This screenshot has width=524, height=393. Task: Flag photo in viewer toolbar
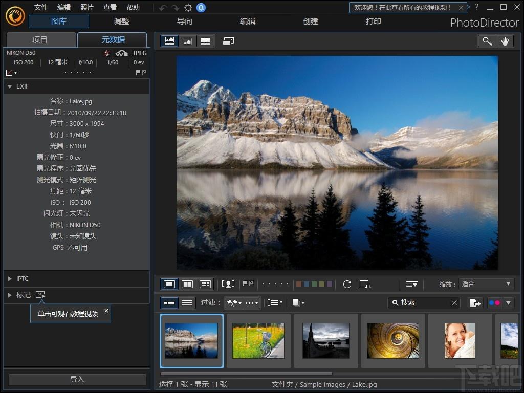click(245, 283)
